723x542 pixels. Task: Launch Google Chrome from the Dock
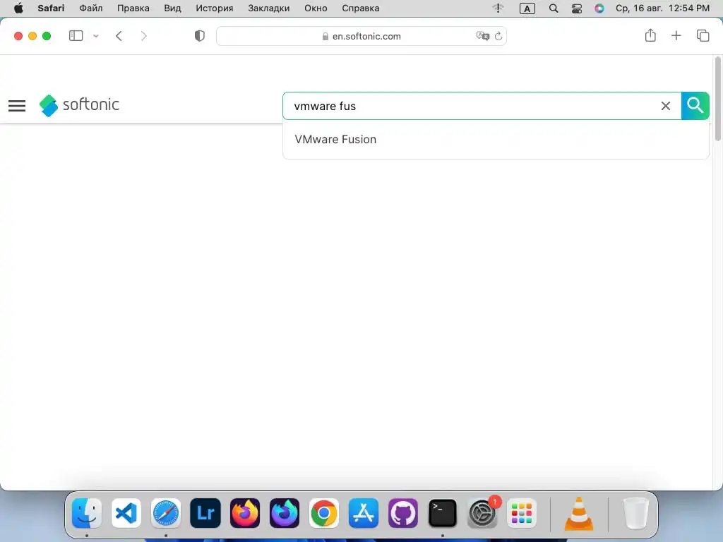[x=323, y=512]
